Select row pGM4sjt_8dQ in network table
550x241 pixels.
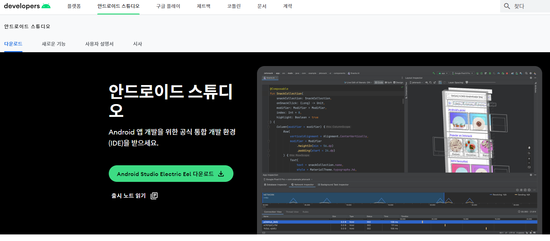pos(399,222)
